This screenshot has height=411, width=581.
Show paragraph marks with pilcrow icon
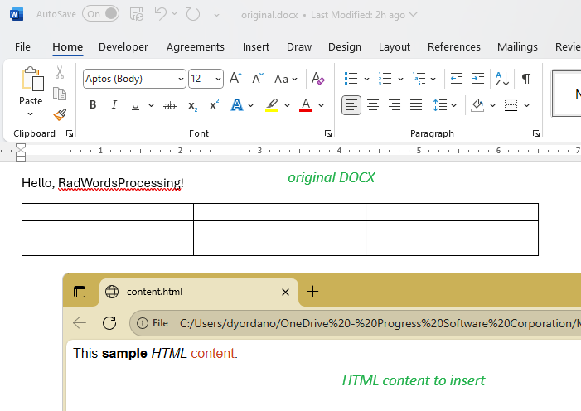tap(525, 79)
